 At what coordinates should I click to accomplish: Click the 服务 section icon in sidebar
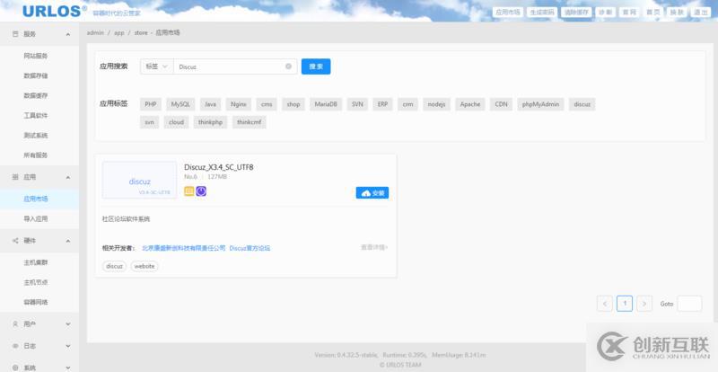15,33
